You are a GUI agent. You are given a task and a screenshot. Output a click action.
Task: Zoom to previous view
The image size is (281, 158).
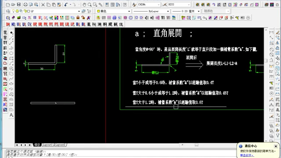click(x=101, y=4)
